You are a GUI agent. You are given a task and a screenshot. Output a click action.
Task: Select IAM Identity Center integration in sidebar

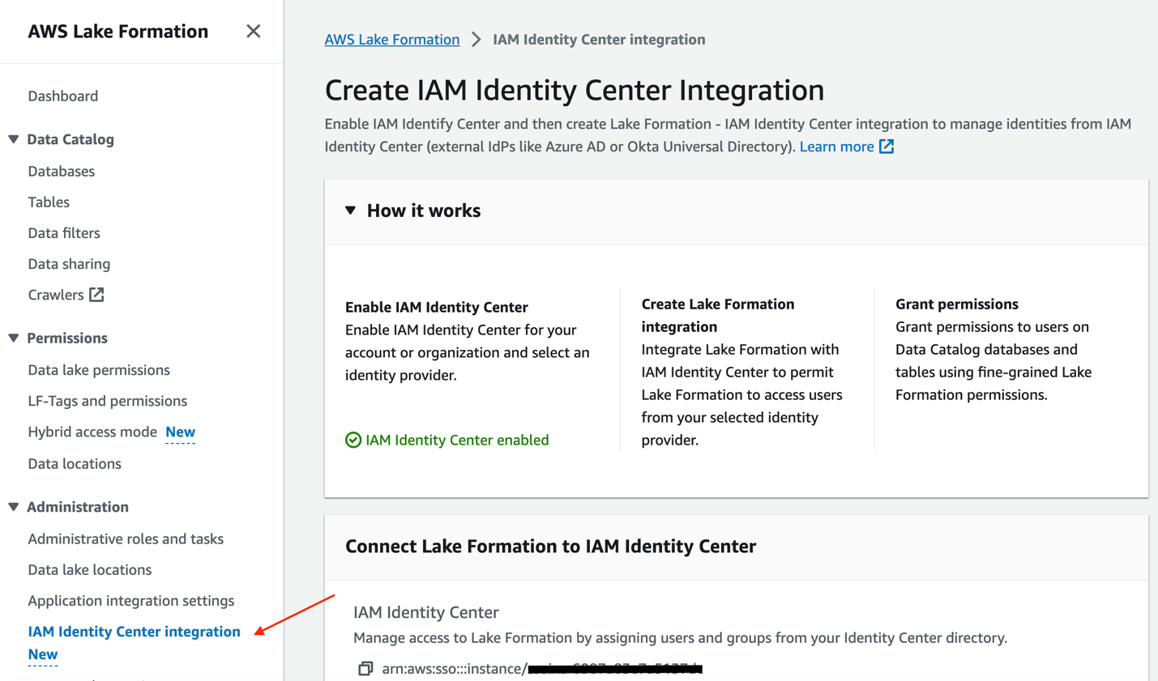tap(135, 632)
